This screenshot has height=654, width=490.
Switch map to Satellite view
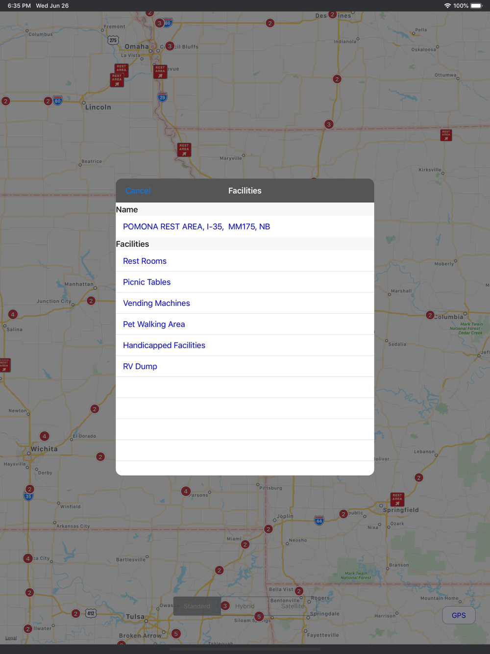coord(293,606)
